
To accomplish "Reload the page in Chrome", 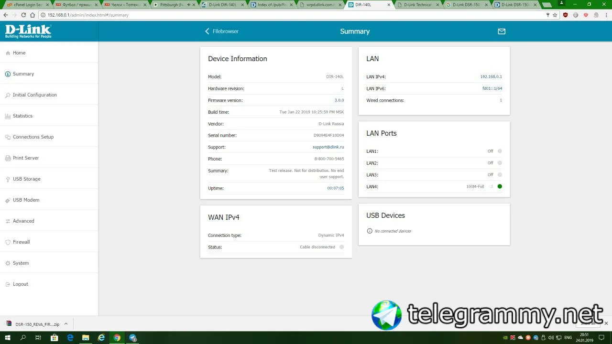I will [24, 15].
